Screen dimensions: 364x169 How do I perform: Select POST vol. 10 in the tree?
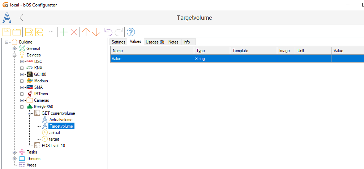point(53,146)
